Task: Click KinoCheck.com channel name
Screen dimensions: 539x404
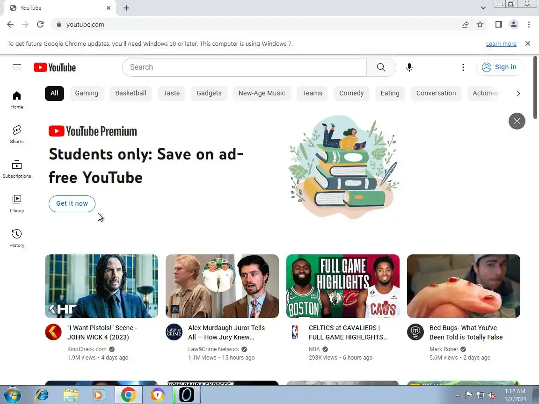Action: [87, 349]
